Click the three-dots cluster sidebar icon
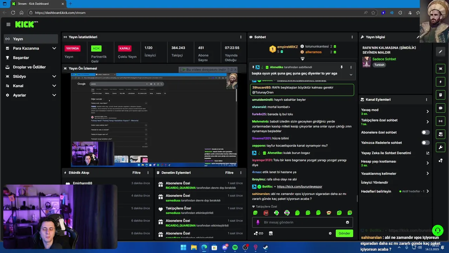 441,161
